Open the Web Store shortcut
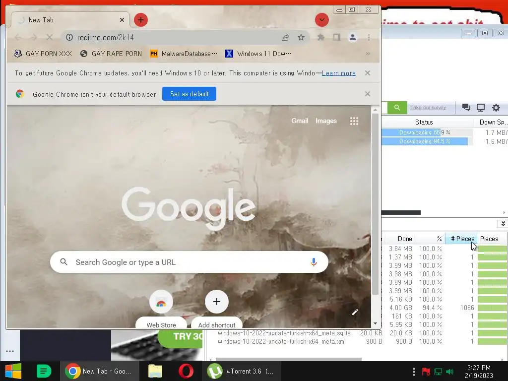508x381 pixels. click(161, 310)
